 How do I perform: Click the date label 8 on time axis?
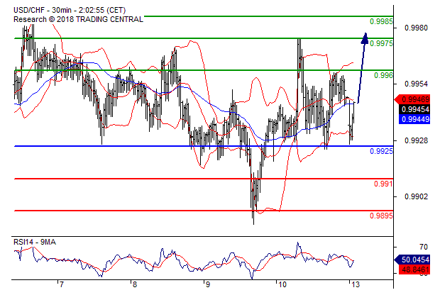click(x=135, y=284)
